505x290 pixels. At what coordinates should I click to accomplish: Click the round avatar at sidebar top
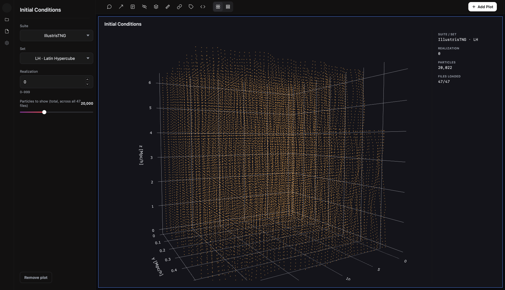7,8
